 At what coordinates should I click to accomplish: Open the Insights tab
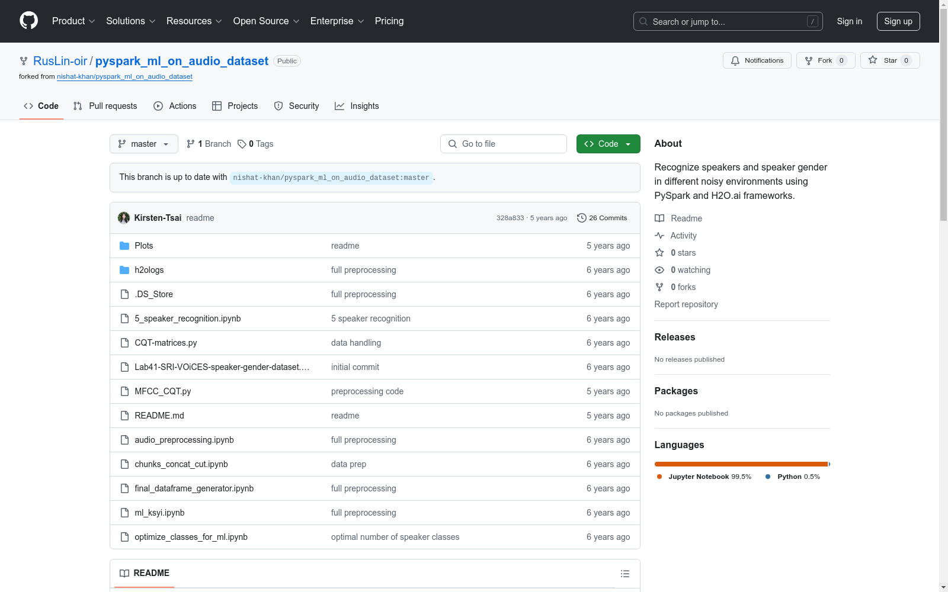click(x=357, y=106)
